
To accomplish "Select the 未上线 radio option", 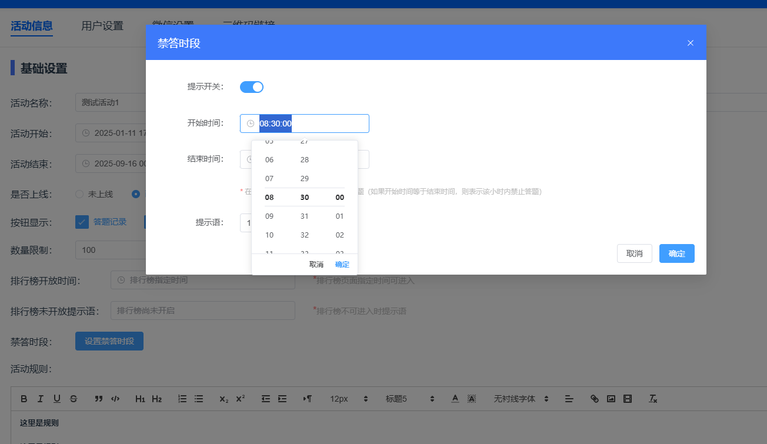I will point(79,193).
